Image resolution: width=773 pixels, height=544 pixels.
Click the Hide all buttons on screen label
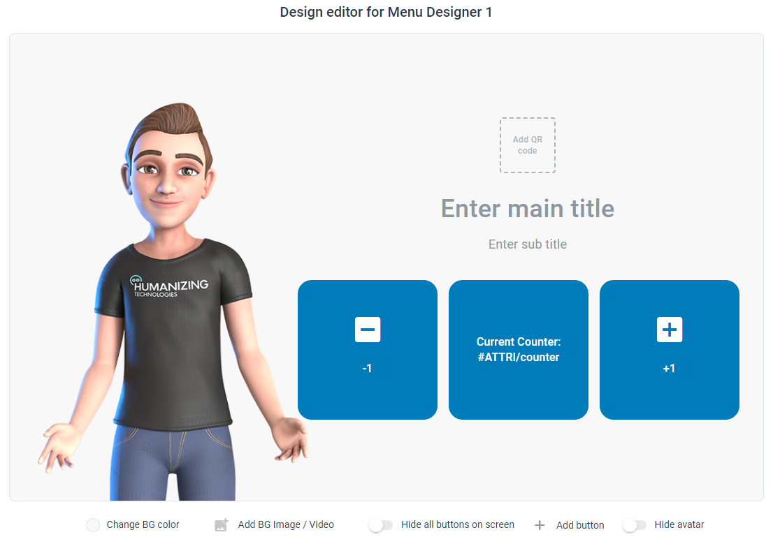point(458,524)
